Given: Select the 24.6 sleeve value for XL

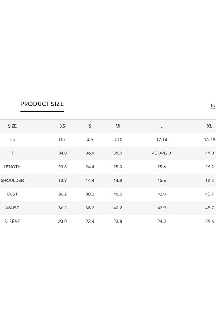Looking at the screenshot, I should [x=210, y=222].
